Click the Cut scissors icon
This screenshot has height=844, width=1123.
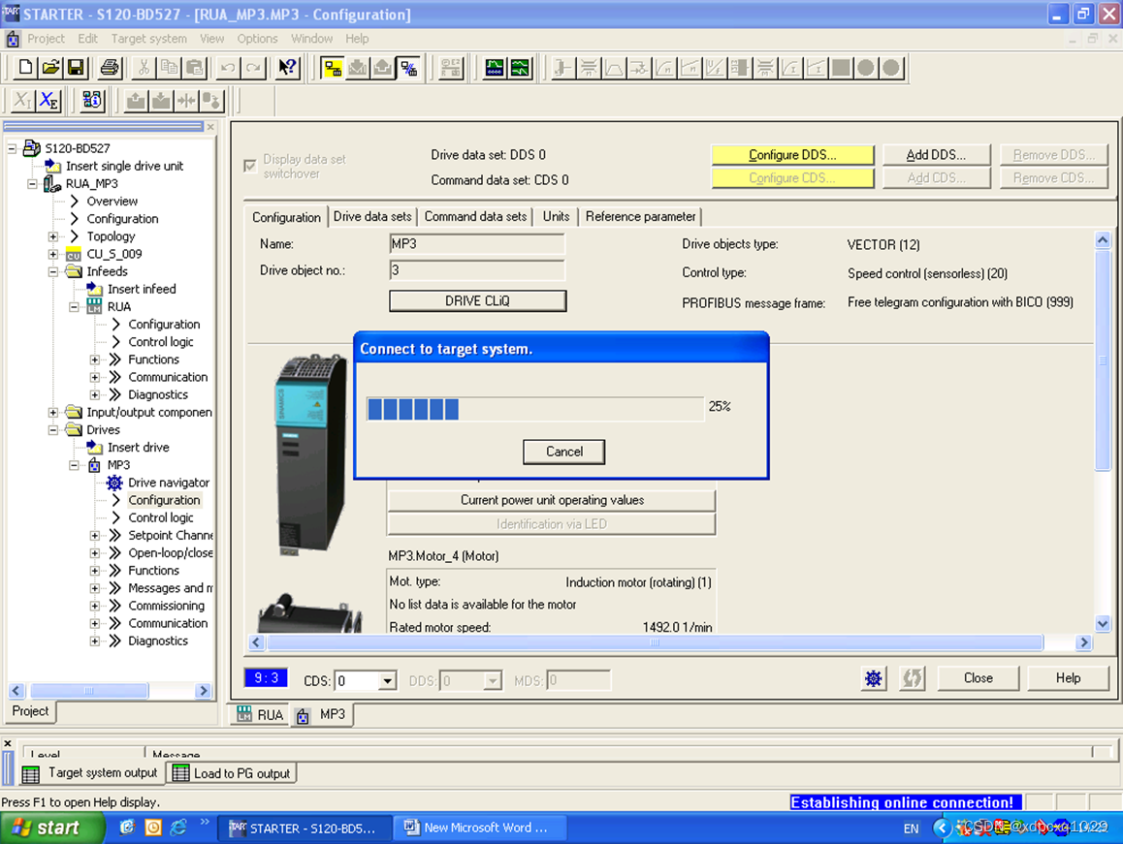(x=144, y=68)
